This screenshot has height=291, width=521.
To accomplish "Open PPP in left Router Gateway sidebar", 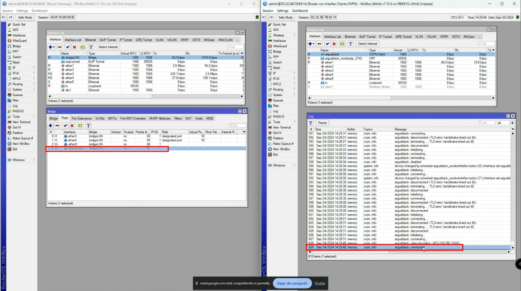I will [x=15, y=52].
